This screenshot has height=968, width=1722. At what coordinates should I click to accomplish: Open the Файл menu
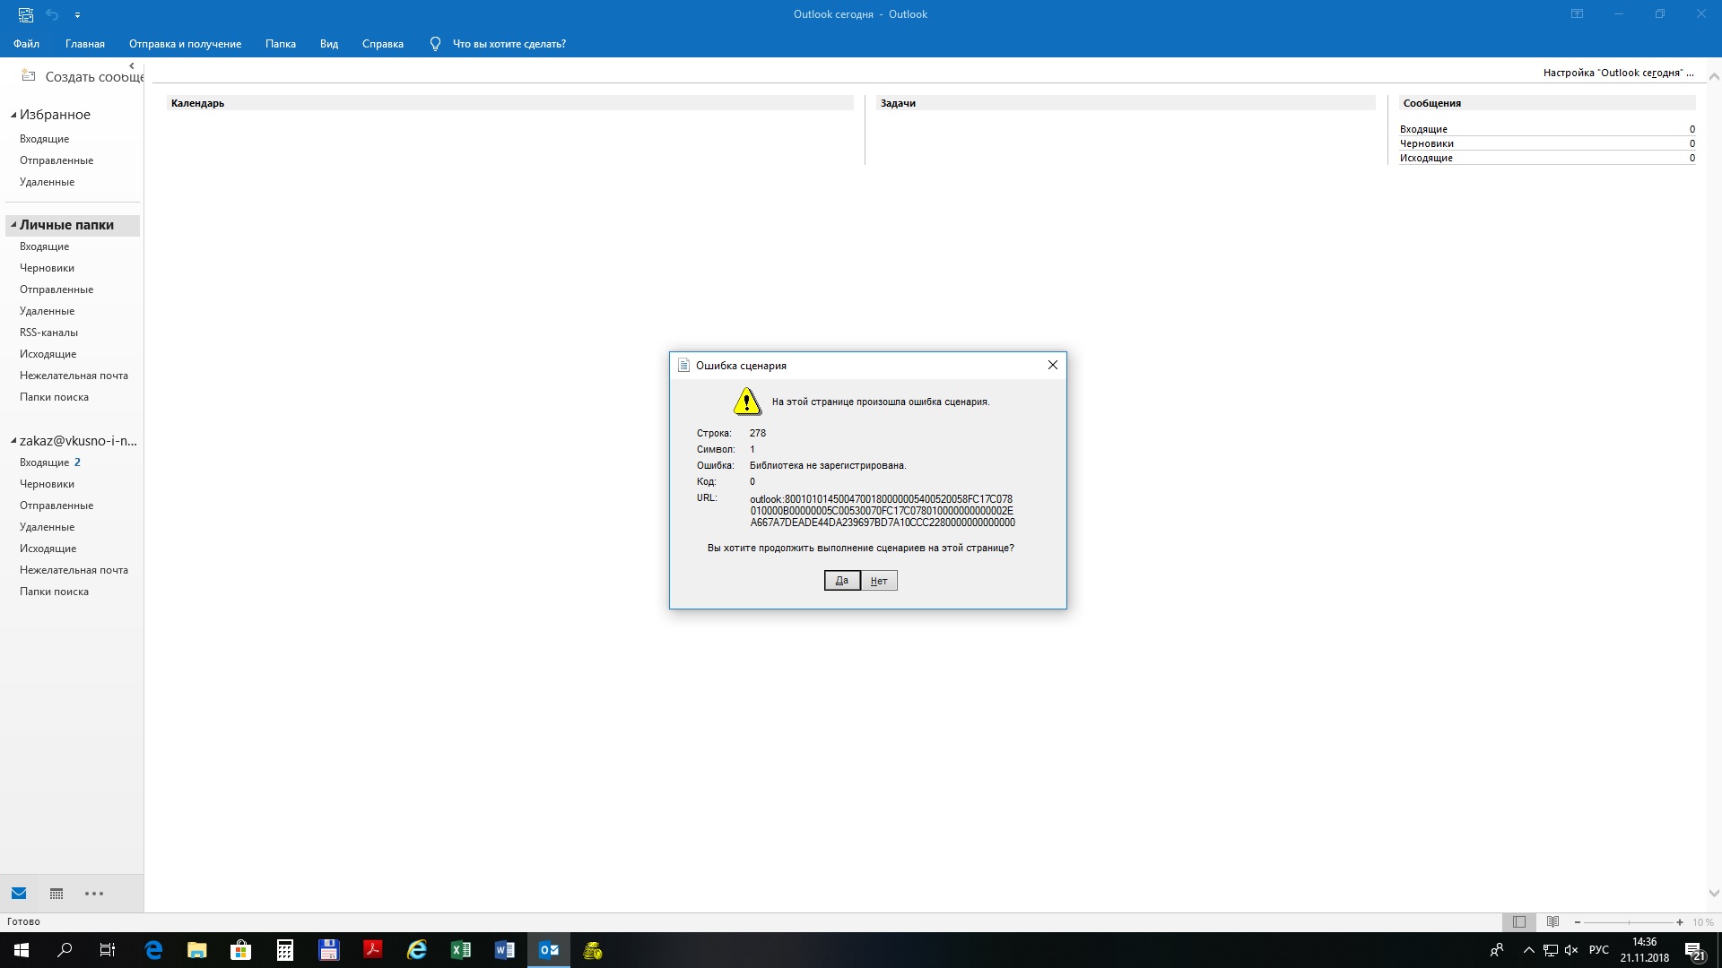[x=26, y=44]
